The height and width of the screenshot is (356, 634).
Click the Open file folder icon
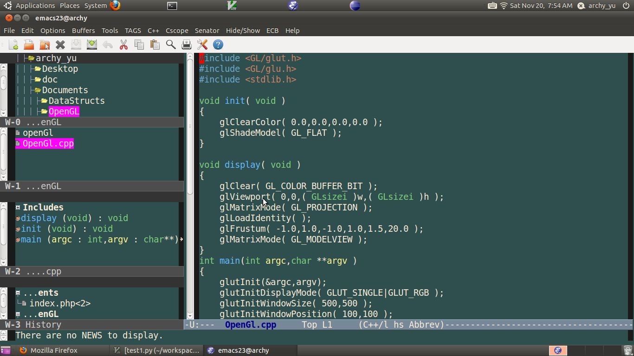29,44
